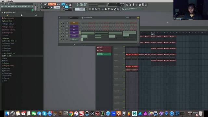Screen dimensions: 208x117
Task: Select the PIANO channel button
Action: [x=74, y=36]
